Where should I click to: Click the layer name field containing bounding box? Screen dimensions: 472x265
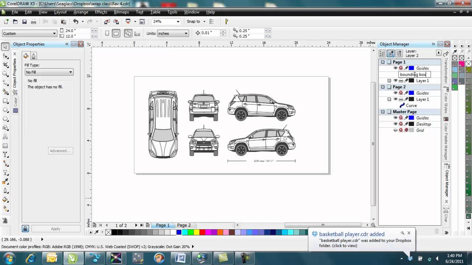(x=414, y=74)
